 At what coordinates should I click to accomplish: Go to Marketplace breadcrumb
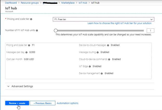click(x=68, y=3)
